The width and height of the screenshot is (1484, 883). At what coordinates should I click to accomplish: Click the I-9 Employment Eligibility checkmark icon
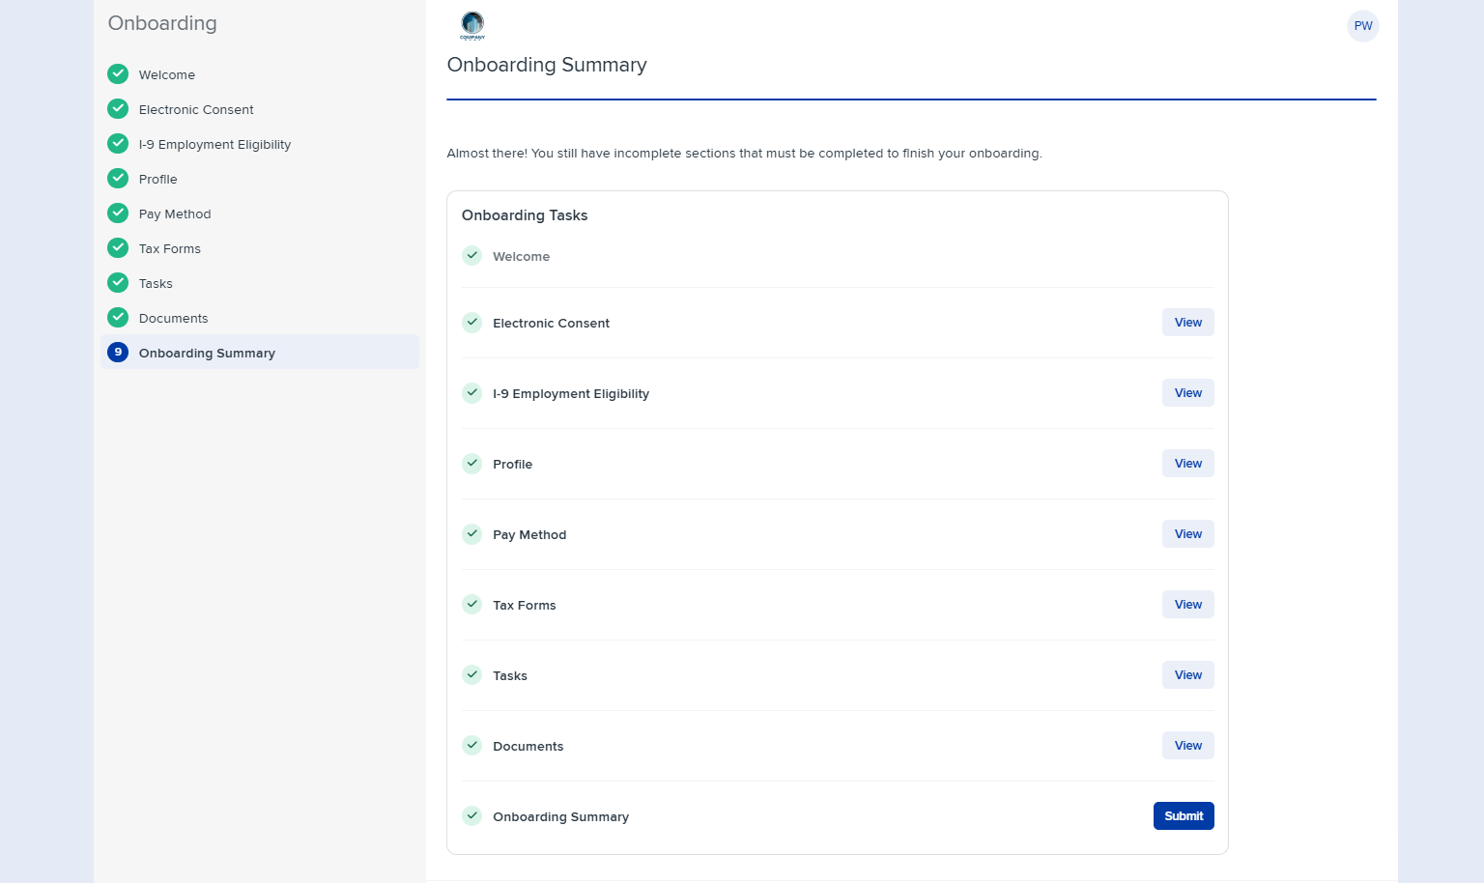point(118,143)
